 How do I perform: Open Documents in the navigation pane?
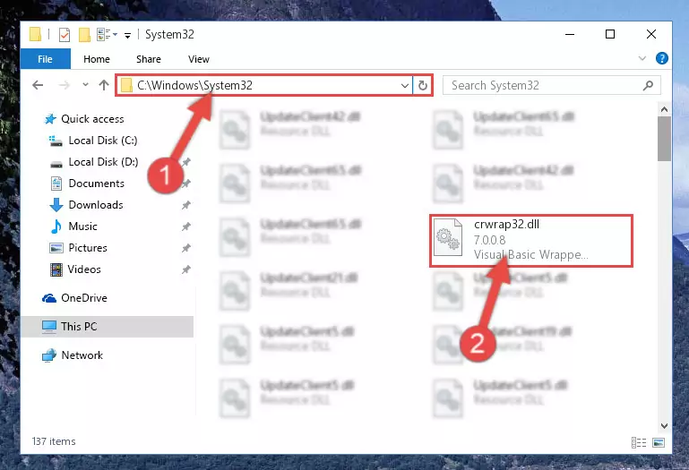tap(96, 184)
